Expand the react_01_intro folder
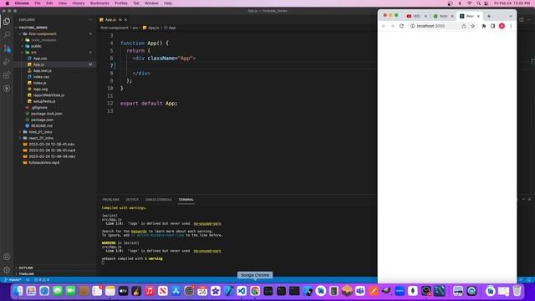This screenshot has height=301, width=535. [20, 138]
